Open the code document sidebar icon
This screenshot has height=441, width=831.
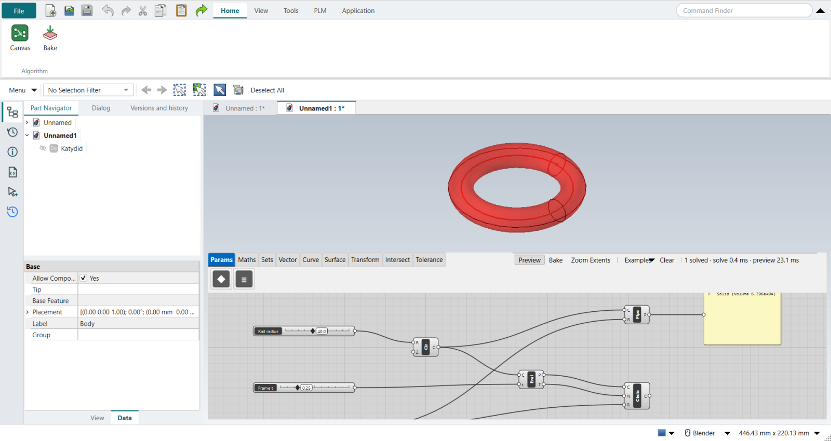(x=12, y=172)
